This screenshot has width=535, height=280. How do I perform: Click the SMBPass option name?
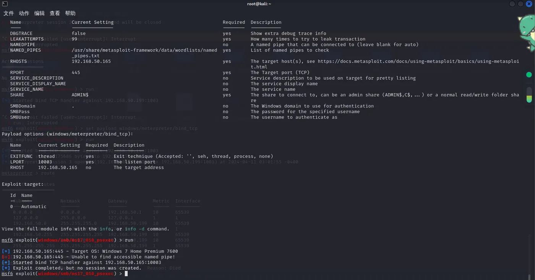coord(20,112)
